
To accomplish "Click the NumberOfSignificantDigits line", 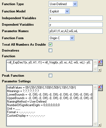I will 33,105.
